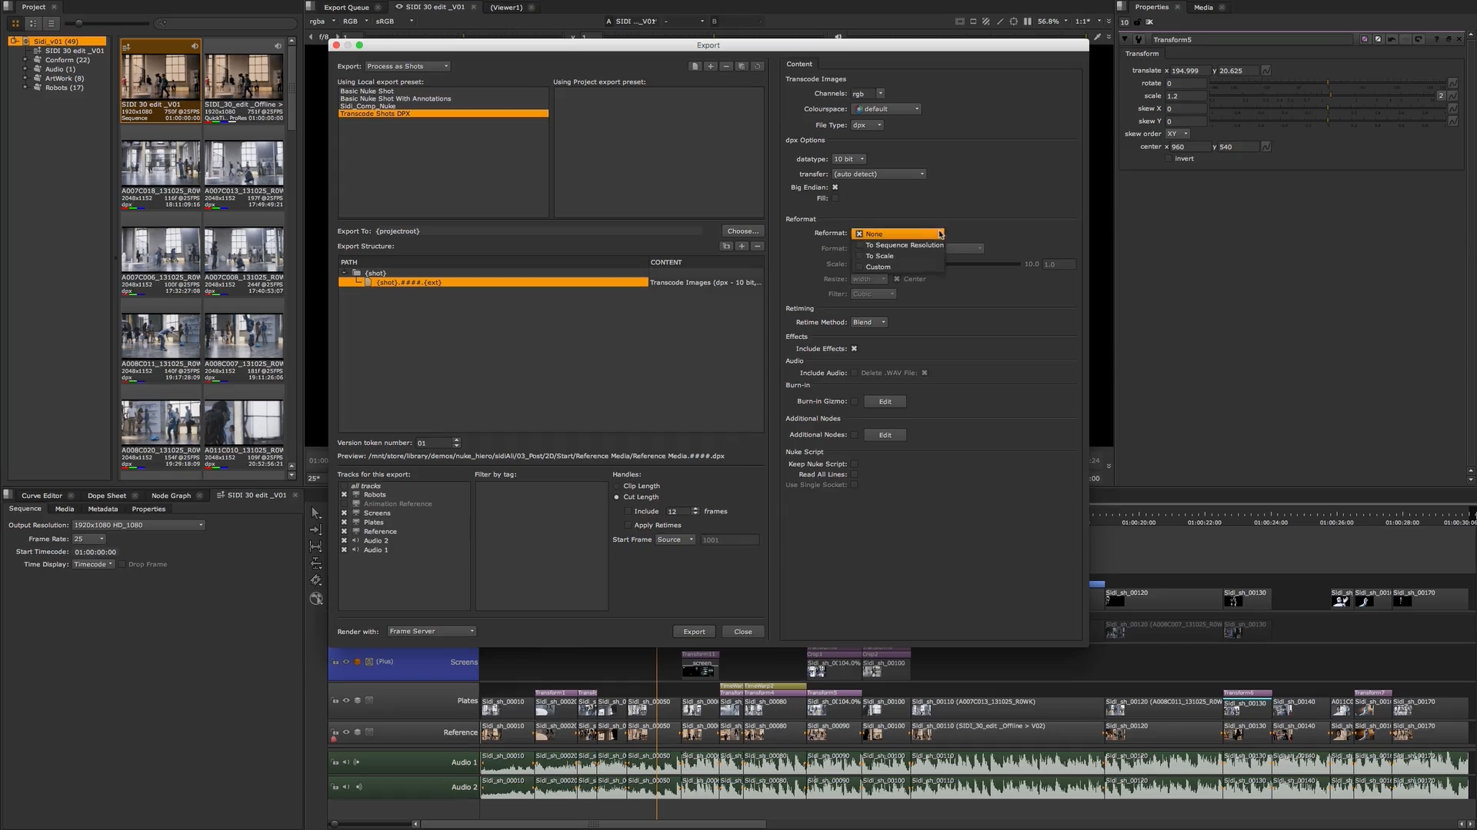The height and width of the screenshot is (830, 1477).
Task: Click Choose to set export destination
Action: pos(742,231)
